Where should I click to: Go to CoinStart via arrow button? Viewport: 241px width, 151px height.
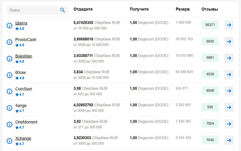click(x=229, y=91)
